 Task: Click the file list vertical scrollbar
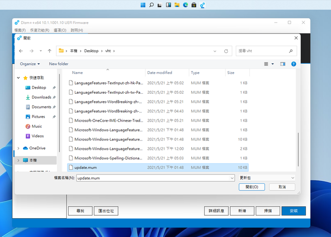[298, 149]
